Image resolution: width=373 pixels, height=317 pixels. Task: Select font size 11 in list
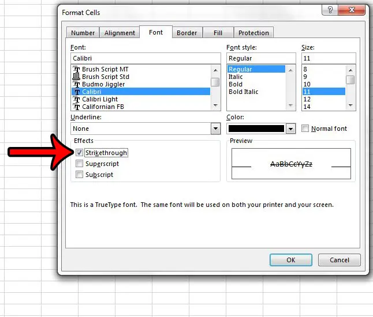[324, 92]
